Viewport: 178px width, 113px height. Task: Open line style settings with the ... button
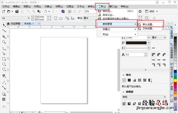153,48
